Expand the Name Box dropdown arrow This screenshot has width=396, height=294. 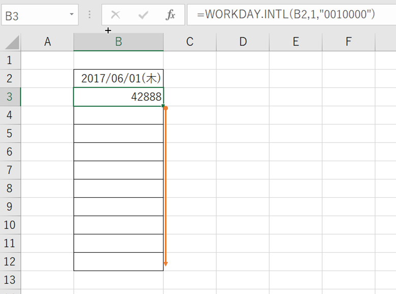coord(72,14)
